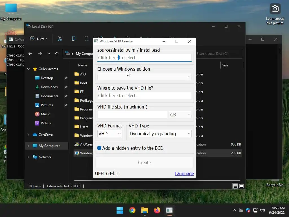The image size is (289, 217).
Task: Click the Paste icon in Explorer toolbar
Action: pos(87,38)
